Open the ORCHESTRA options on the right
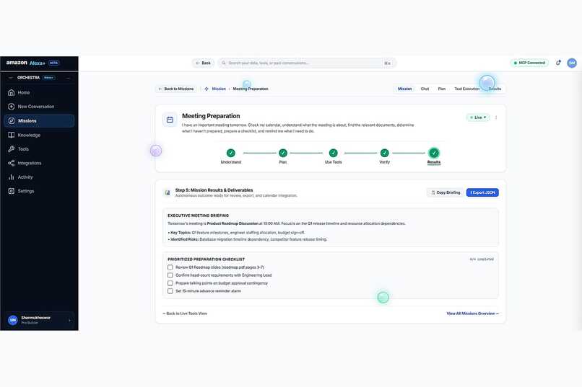 68,78
